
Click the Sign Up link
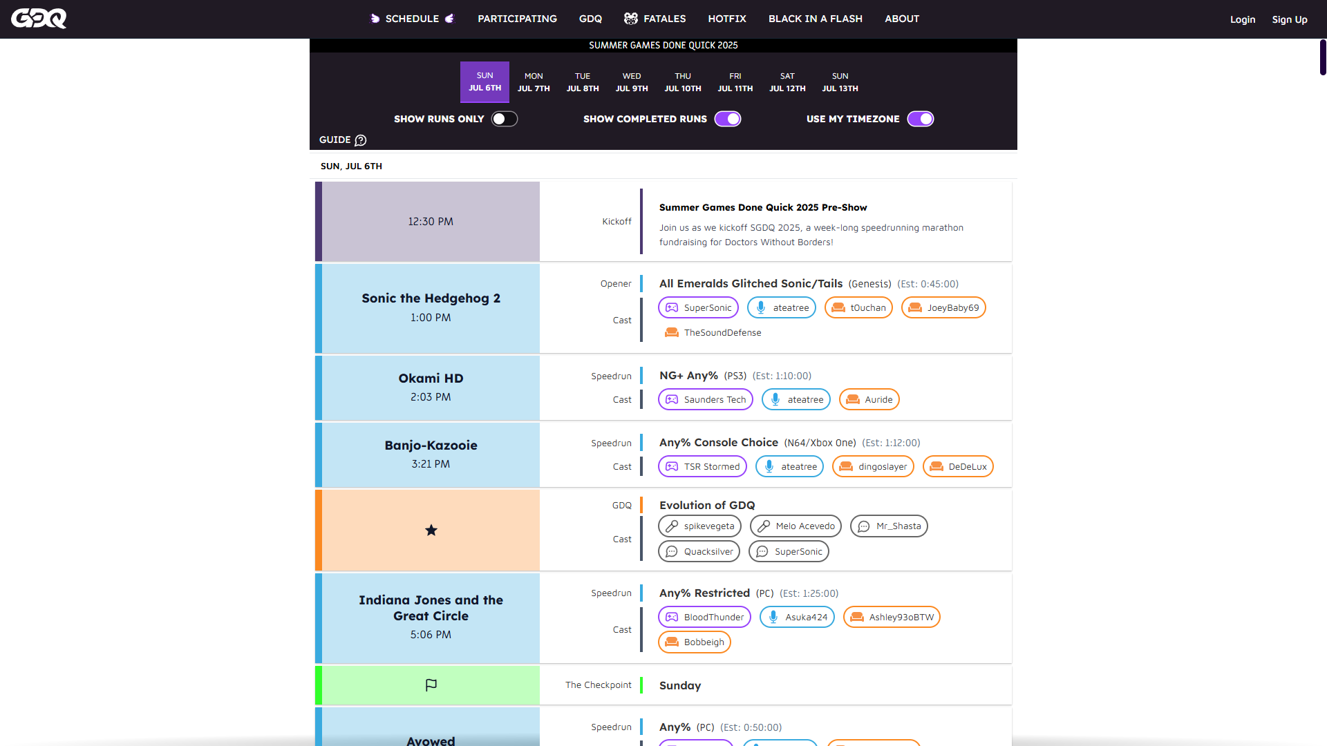[x=1290, y=19]
